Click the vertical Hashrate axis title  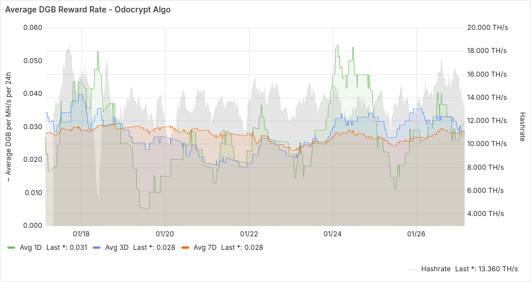(523, 126)
